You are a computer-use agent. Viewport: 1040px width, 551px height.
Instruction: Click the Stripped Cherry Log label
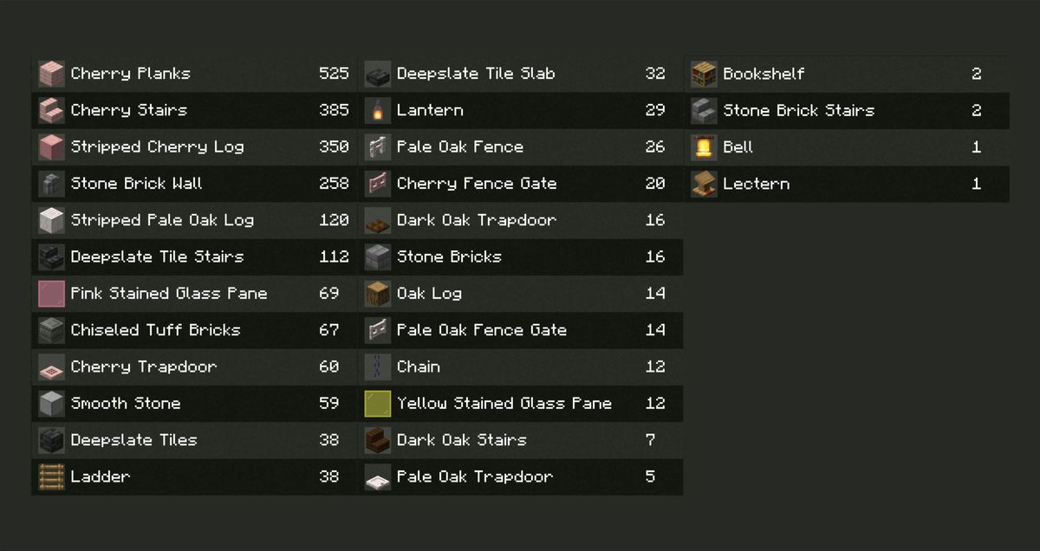coord(157,146)
